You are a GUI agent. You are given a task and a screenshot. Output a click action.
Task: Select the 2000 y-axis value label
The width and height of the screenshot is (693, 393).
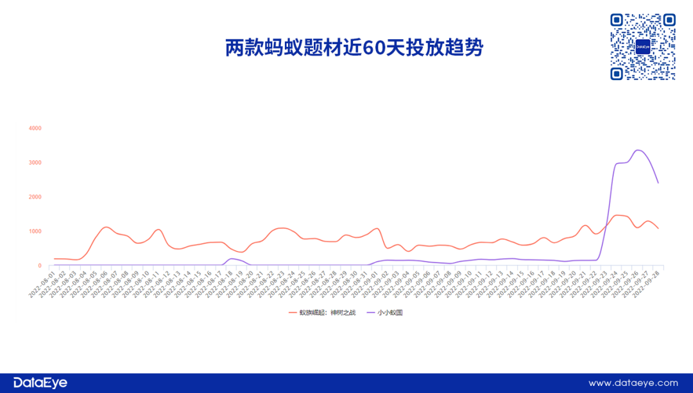pos(35,197)
